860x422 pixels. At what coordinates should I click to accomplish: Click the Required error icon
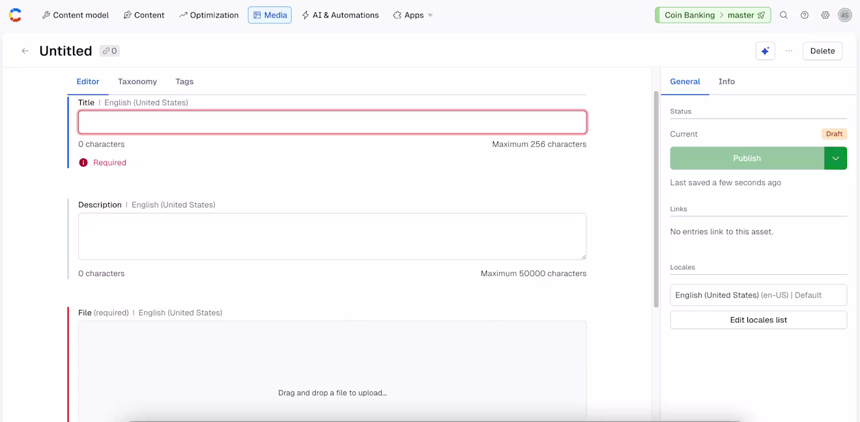pyautogui.click(x=83, y=163)
